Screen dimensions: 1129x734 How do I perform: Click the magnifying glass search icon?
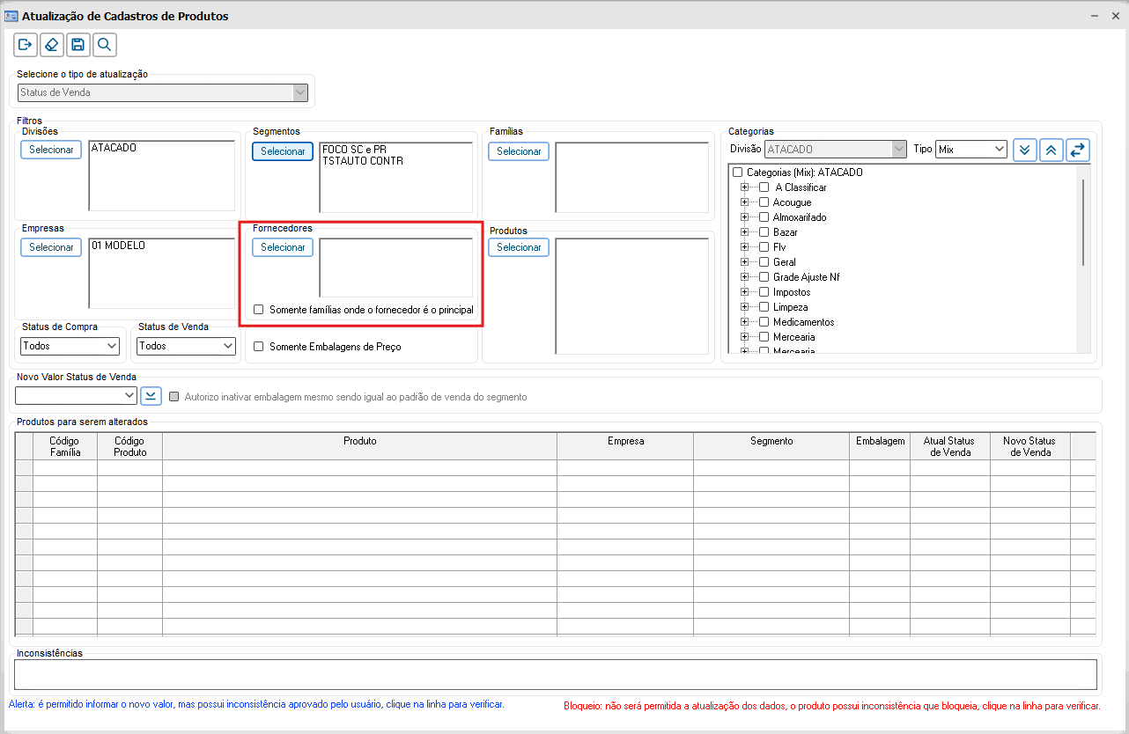pos(105,45)
